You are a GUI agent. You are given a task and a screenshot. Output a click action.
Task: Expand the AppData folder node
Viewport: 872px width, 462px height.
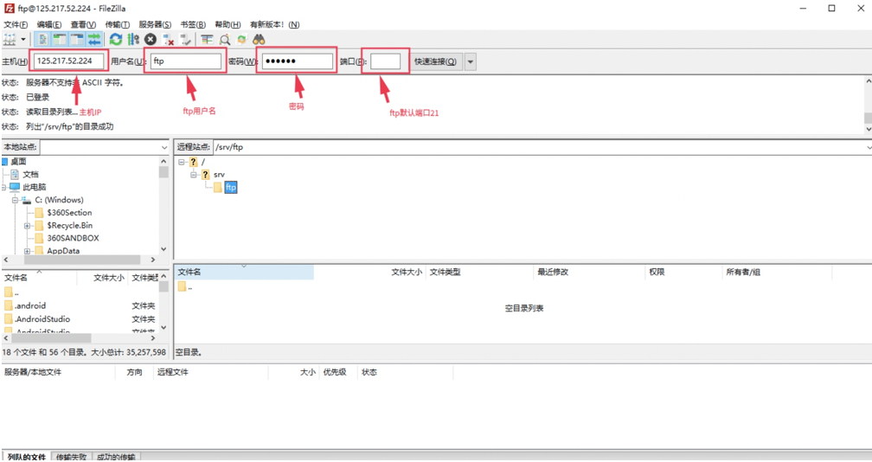28,251
